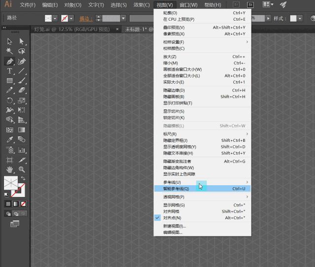Set paint mode to None
The image size is (315, 267).
click(x=23, y=204)
